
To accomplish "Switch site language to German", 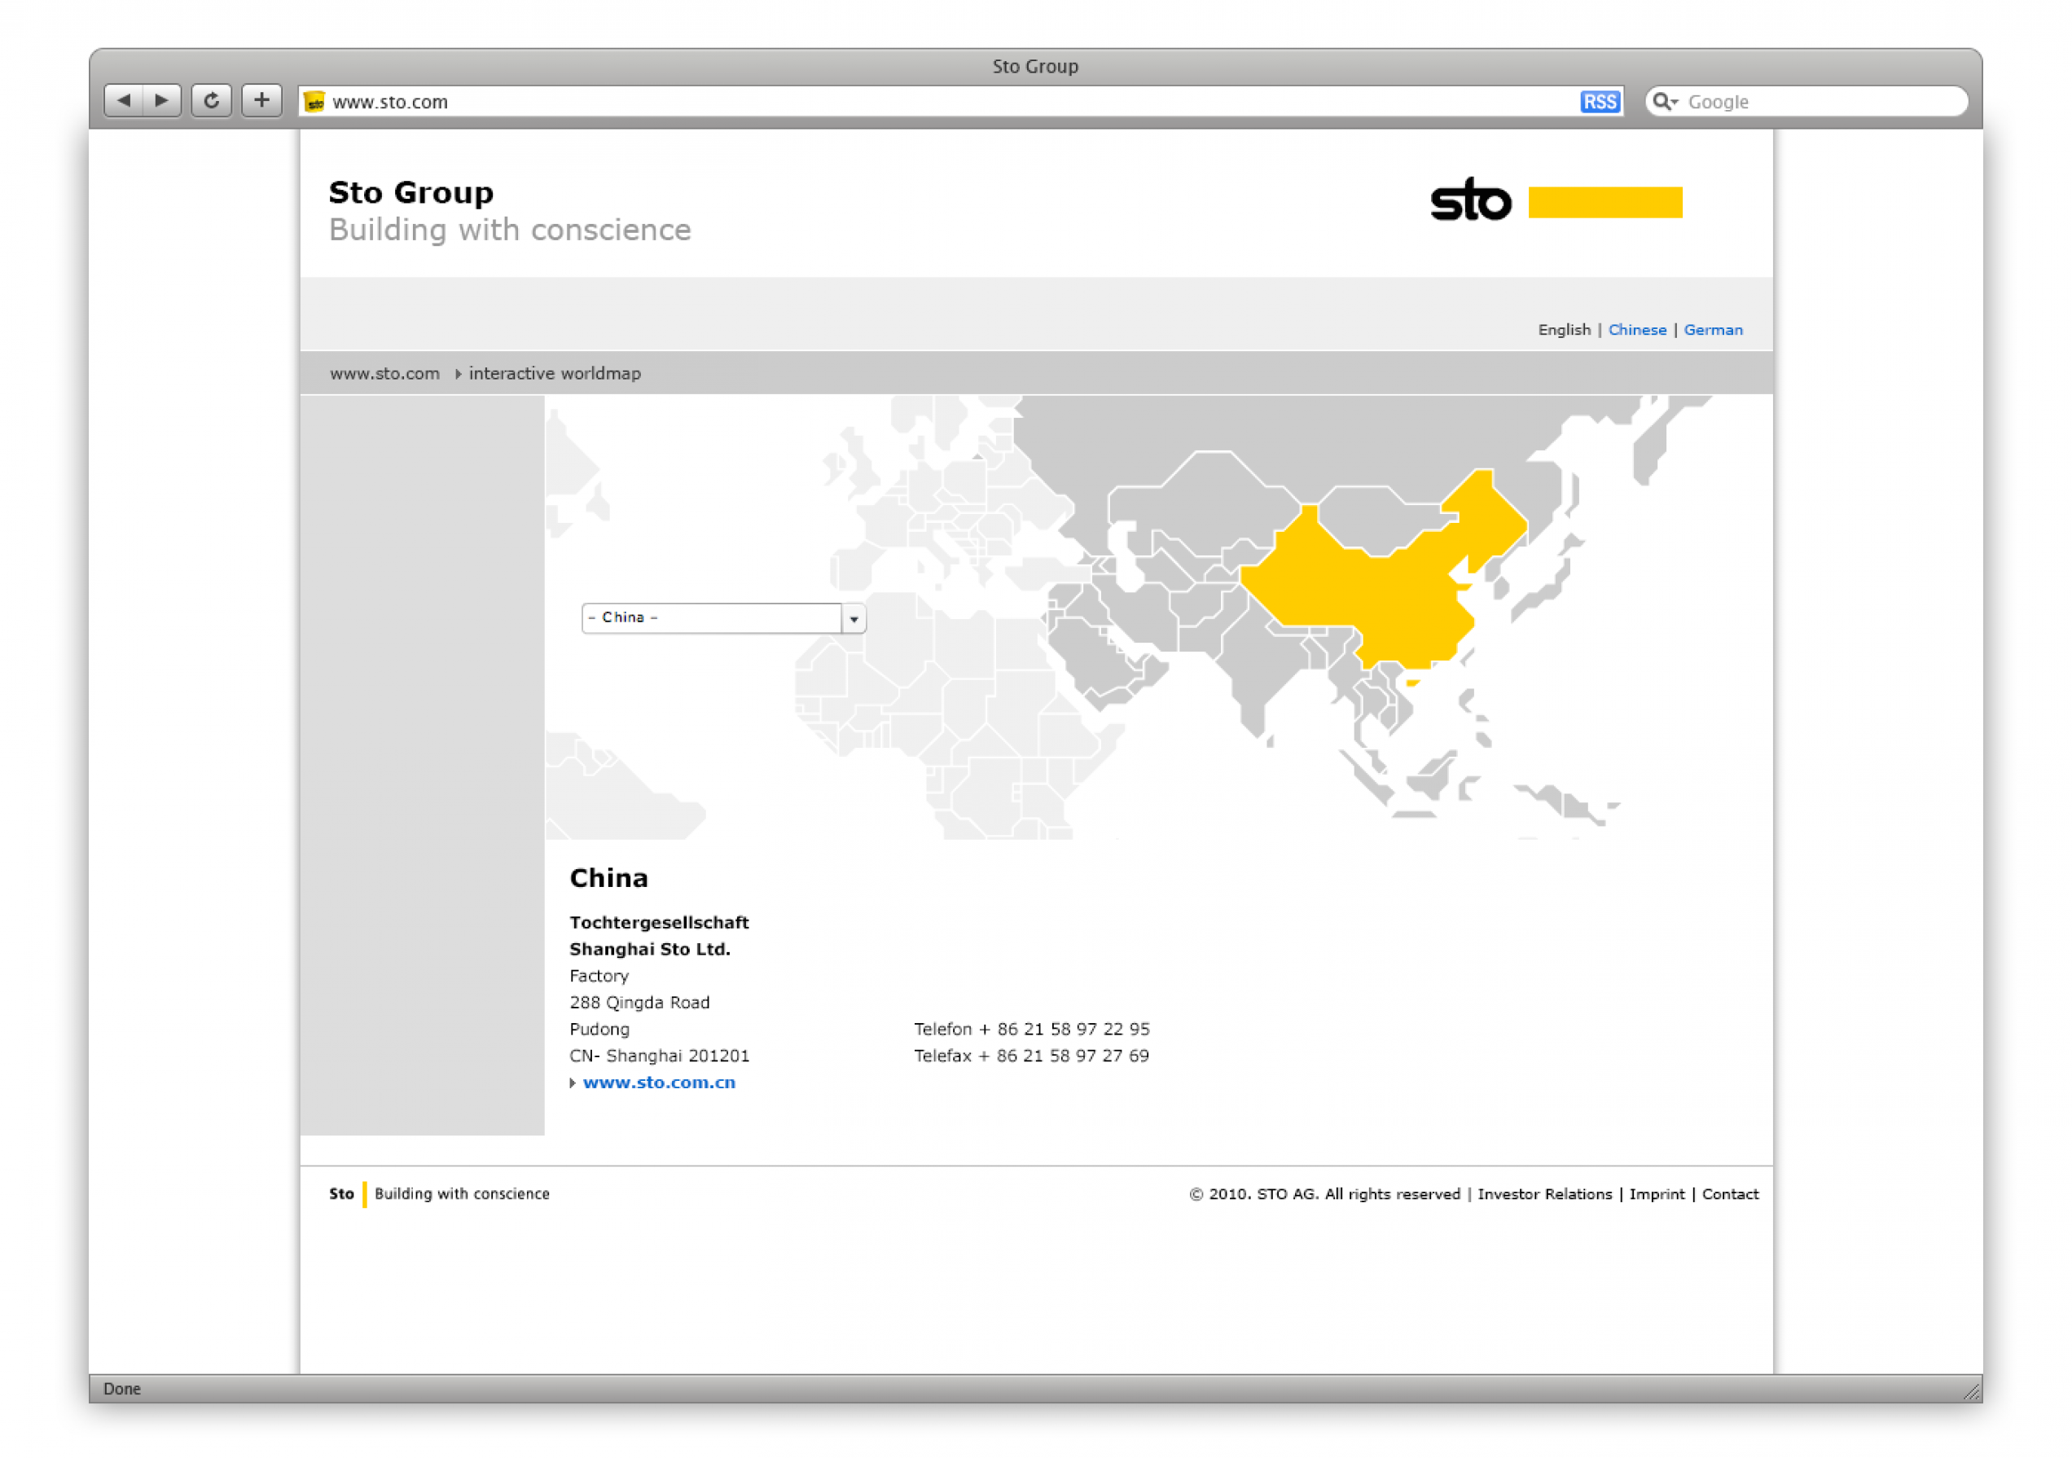I will (1713, 329).
